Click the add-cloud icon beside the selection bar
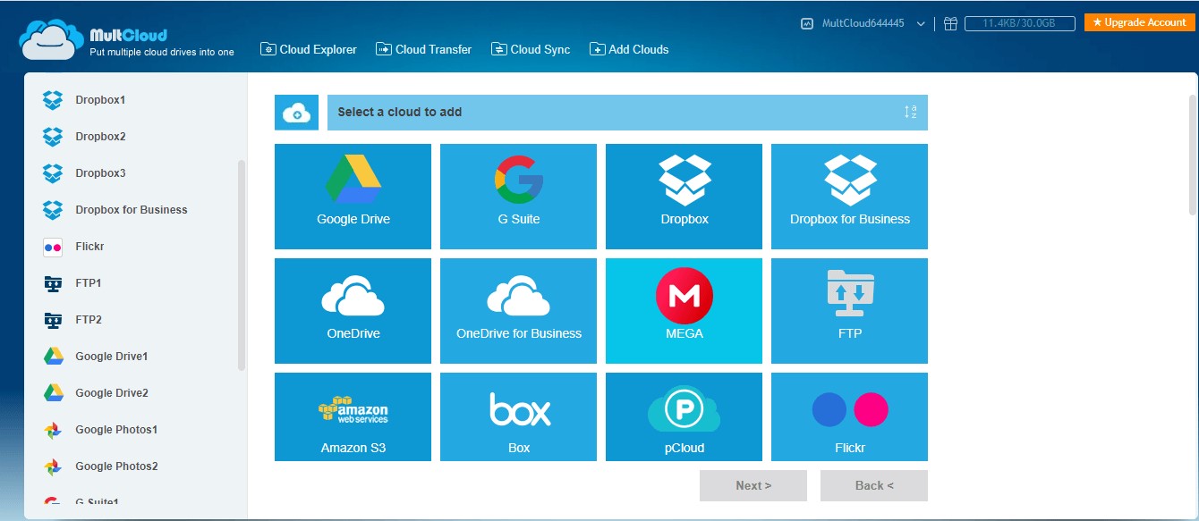 (x=296, y=112)
